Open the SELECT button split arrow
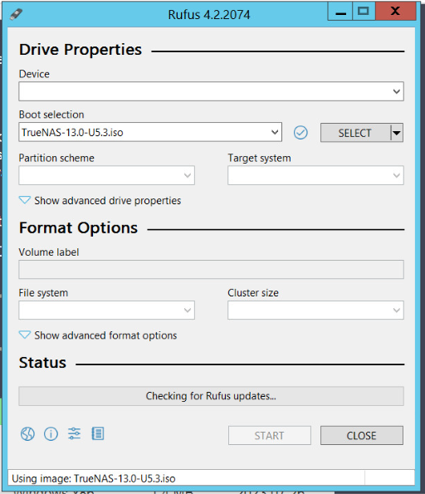 click(397, 133)
